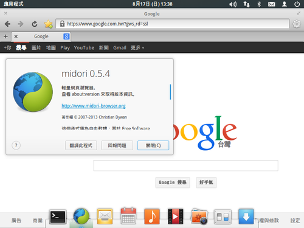
Task: Open 地圖 in Google bar
Action: click(x=50, y=48)
